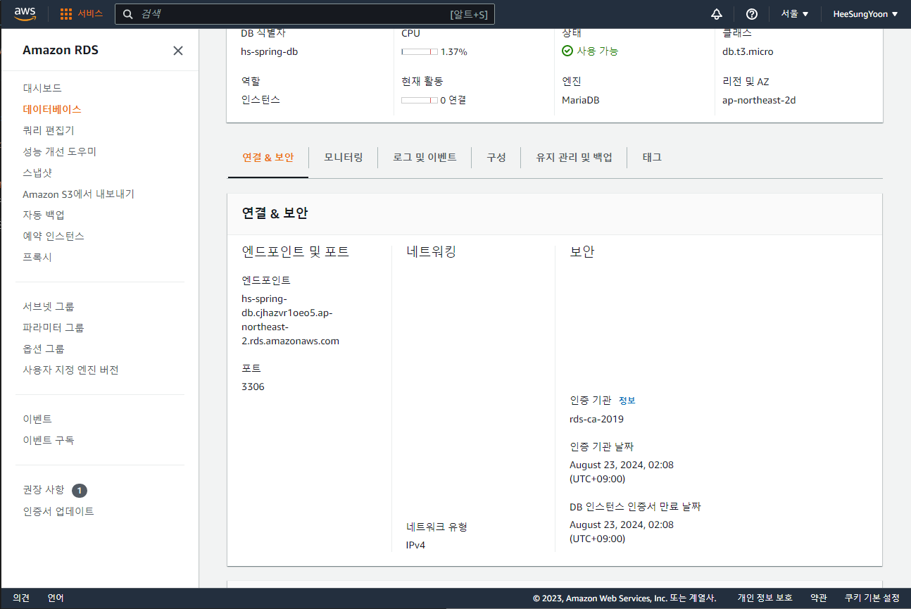Switch to the 모니터링 tab
911x609 pixels.
(344, 158)
